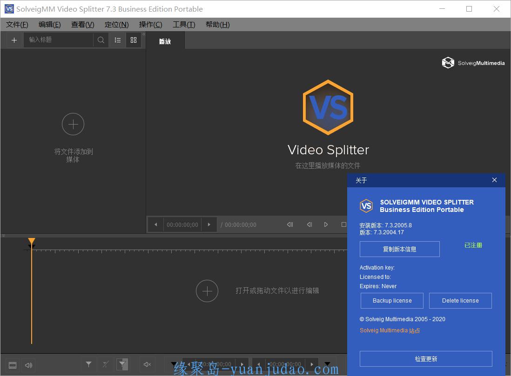Open the 定位(N) menu
This screenshot has height=376, width=511.
point(117,25)
